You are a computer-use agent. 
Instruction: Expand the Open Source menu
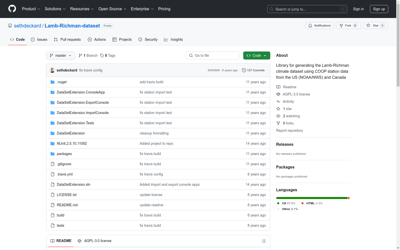(x=112, y=9)
